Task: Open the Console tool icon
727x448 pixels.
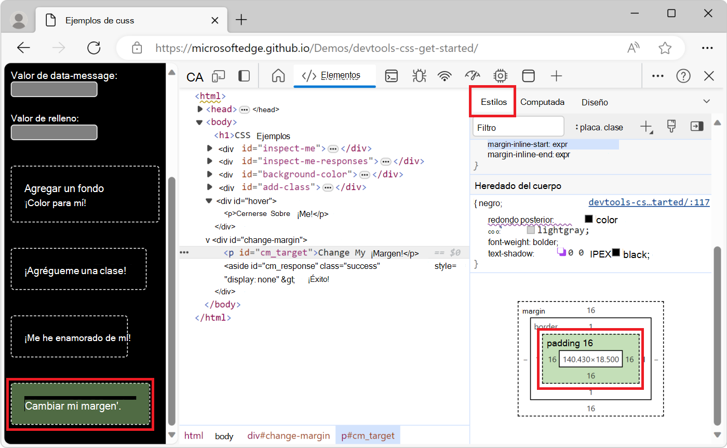Action: click(x=391, y=76)
